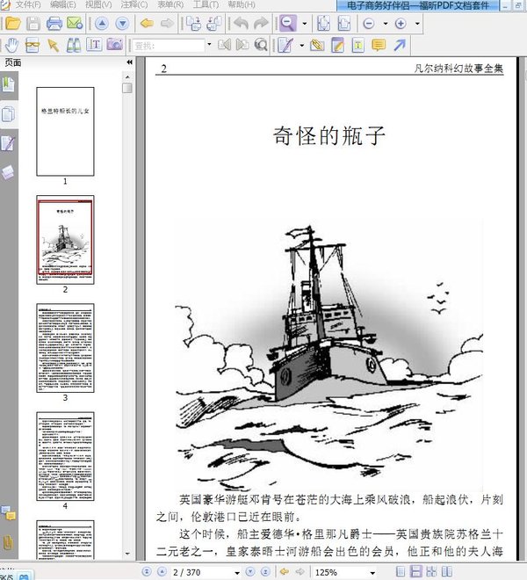
Task: Click in the find text field
Action: (168, 46)
